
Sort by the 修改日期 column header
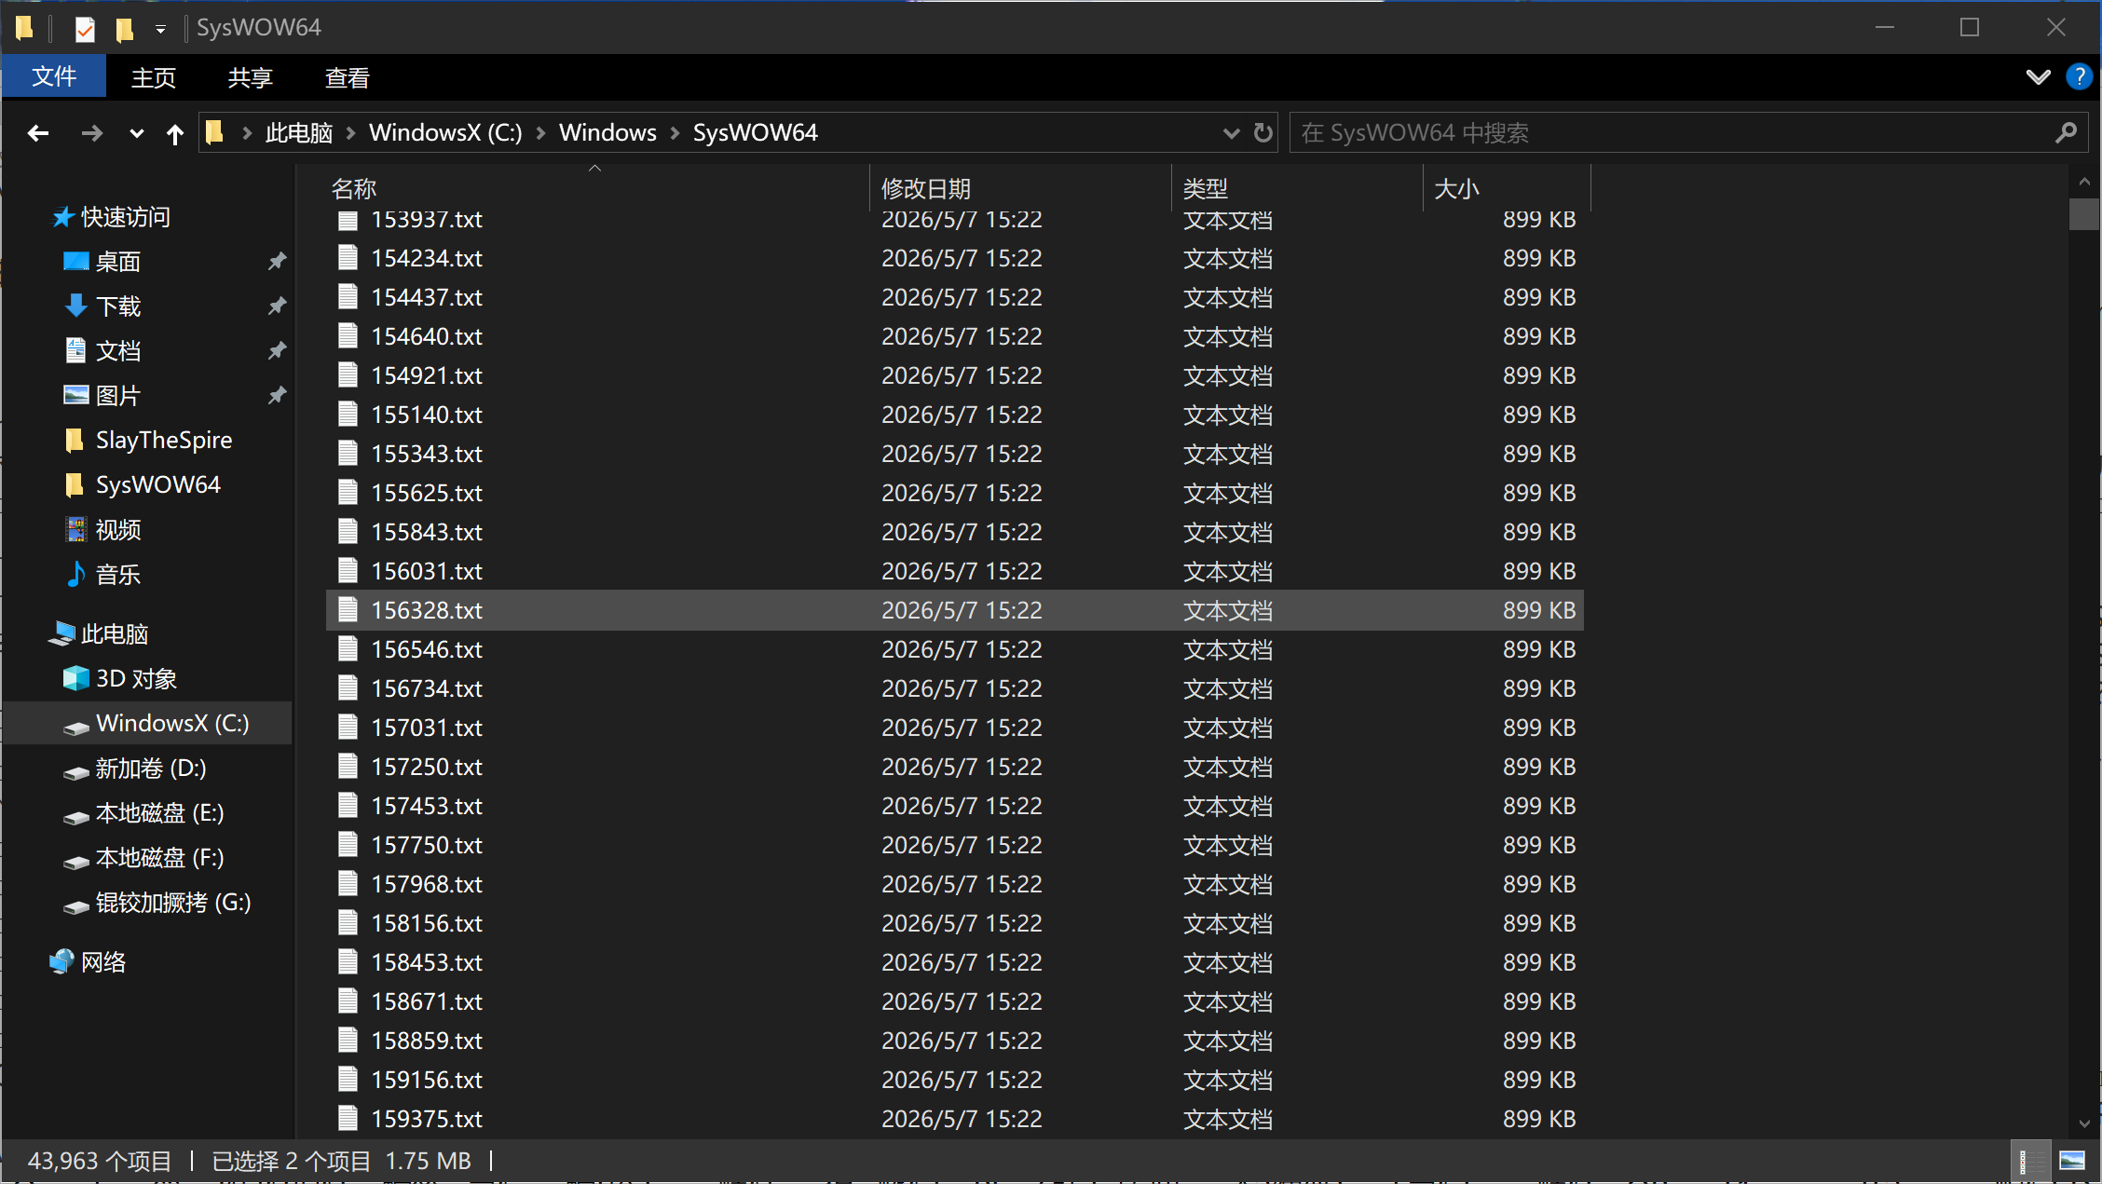(x=1020, y=189)
